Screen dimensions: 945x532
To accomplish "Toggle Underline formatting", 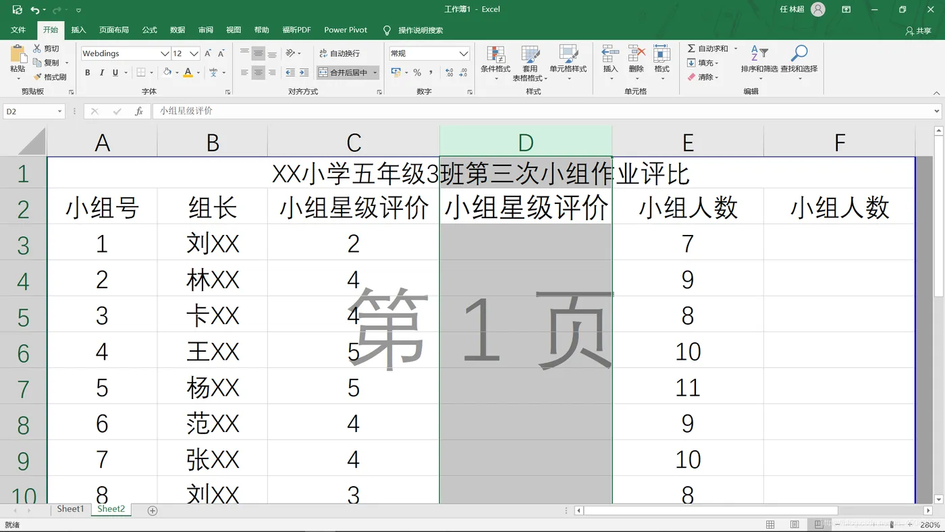I will click(115, 72).
